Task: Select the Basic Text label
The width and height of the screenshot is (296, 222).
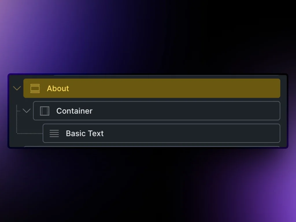Action: [x=85, y=133]
